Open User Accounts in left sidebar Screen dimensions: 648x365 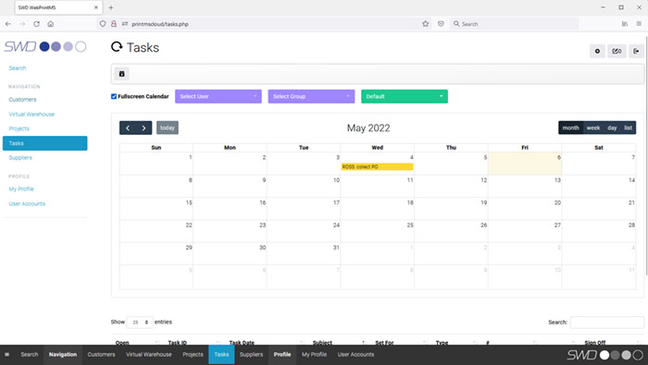[x=27, y=203]
